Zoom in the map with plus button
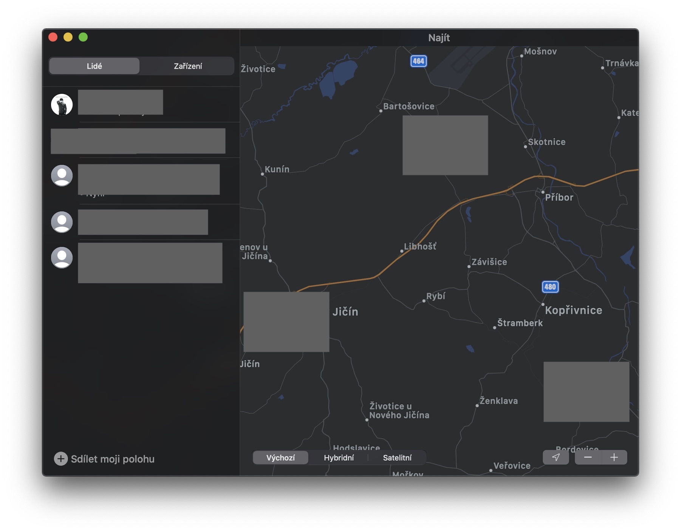The width and height of the screenshot is (681, 532). click(x=614, y=457)
